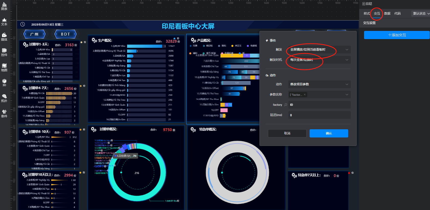Screen dimensions: 430x210
Task: Click the 添加交互 add interaction button
Action: (x=397, y=35)
